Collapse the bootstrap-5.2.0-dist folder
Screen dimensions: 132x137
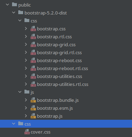tap(14, 12)
